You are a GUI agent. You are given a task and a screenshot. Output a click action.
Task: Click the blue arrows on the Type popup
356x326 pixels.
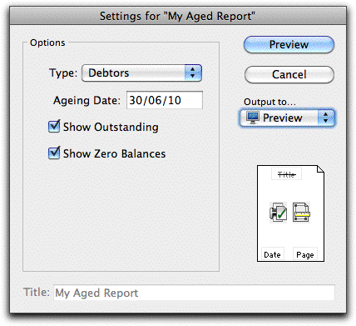pos(193,73)
